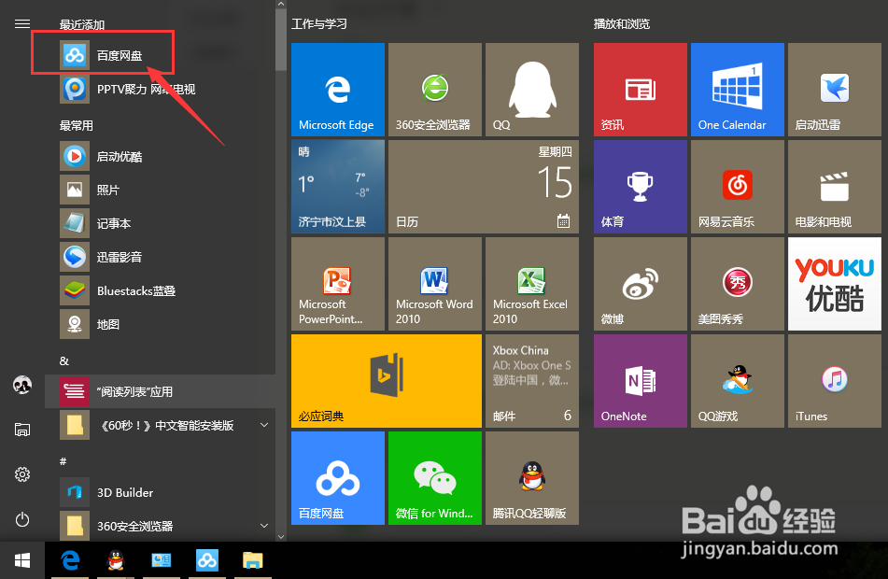
Task: Open the 腾讯QQ轻聊版 tile
Action: (532, 478)
